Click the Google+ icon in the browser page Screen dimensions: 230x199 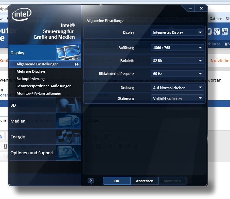tap(216, 31)
